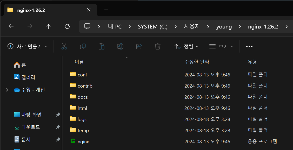The image size is (293, 150).
Task: Click 내 PC in the address path
Action: pos(115,27)
